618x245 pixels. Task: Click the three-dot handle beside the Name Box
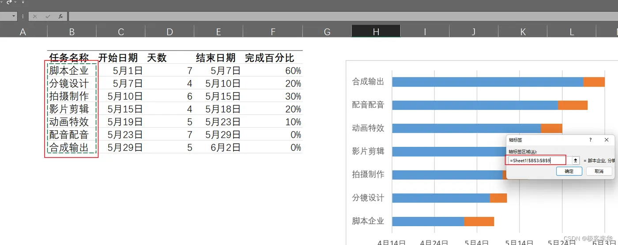coord(23,16)
